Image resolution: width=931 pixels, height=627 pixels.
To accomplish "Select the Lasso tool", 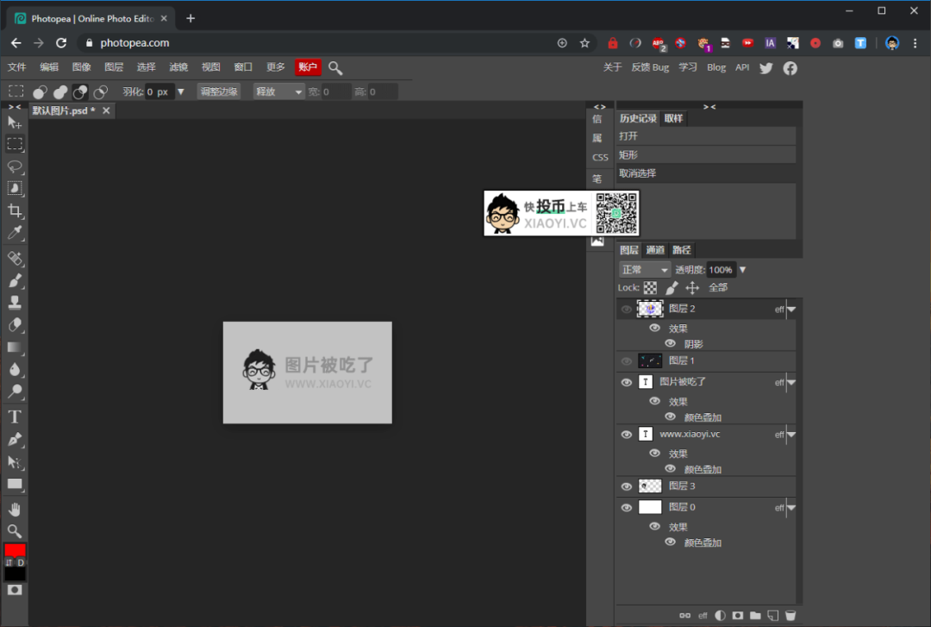I will (x=14, y=167).
